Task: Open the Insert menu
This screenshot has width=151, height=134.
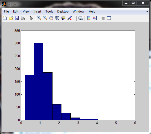Action: (37, 11)
